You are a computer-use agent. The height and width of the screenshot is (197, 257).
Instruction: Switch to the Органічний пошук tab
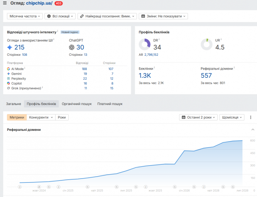(x=76, y=104)
